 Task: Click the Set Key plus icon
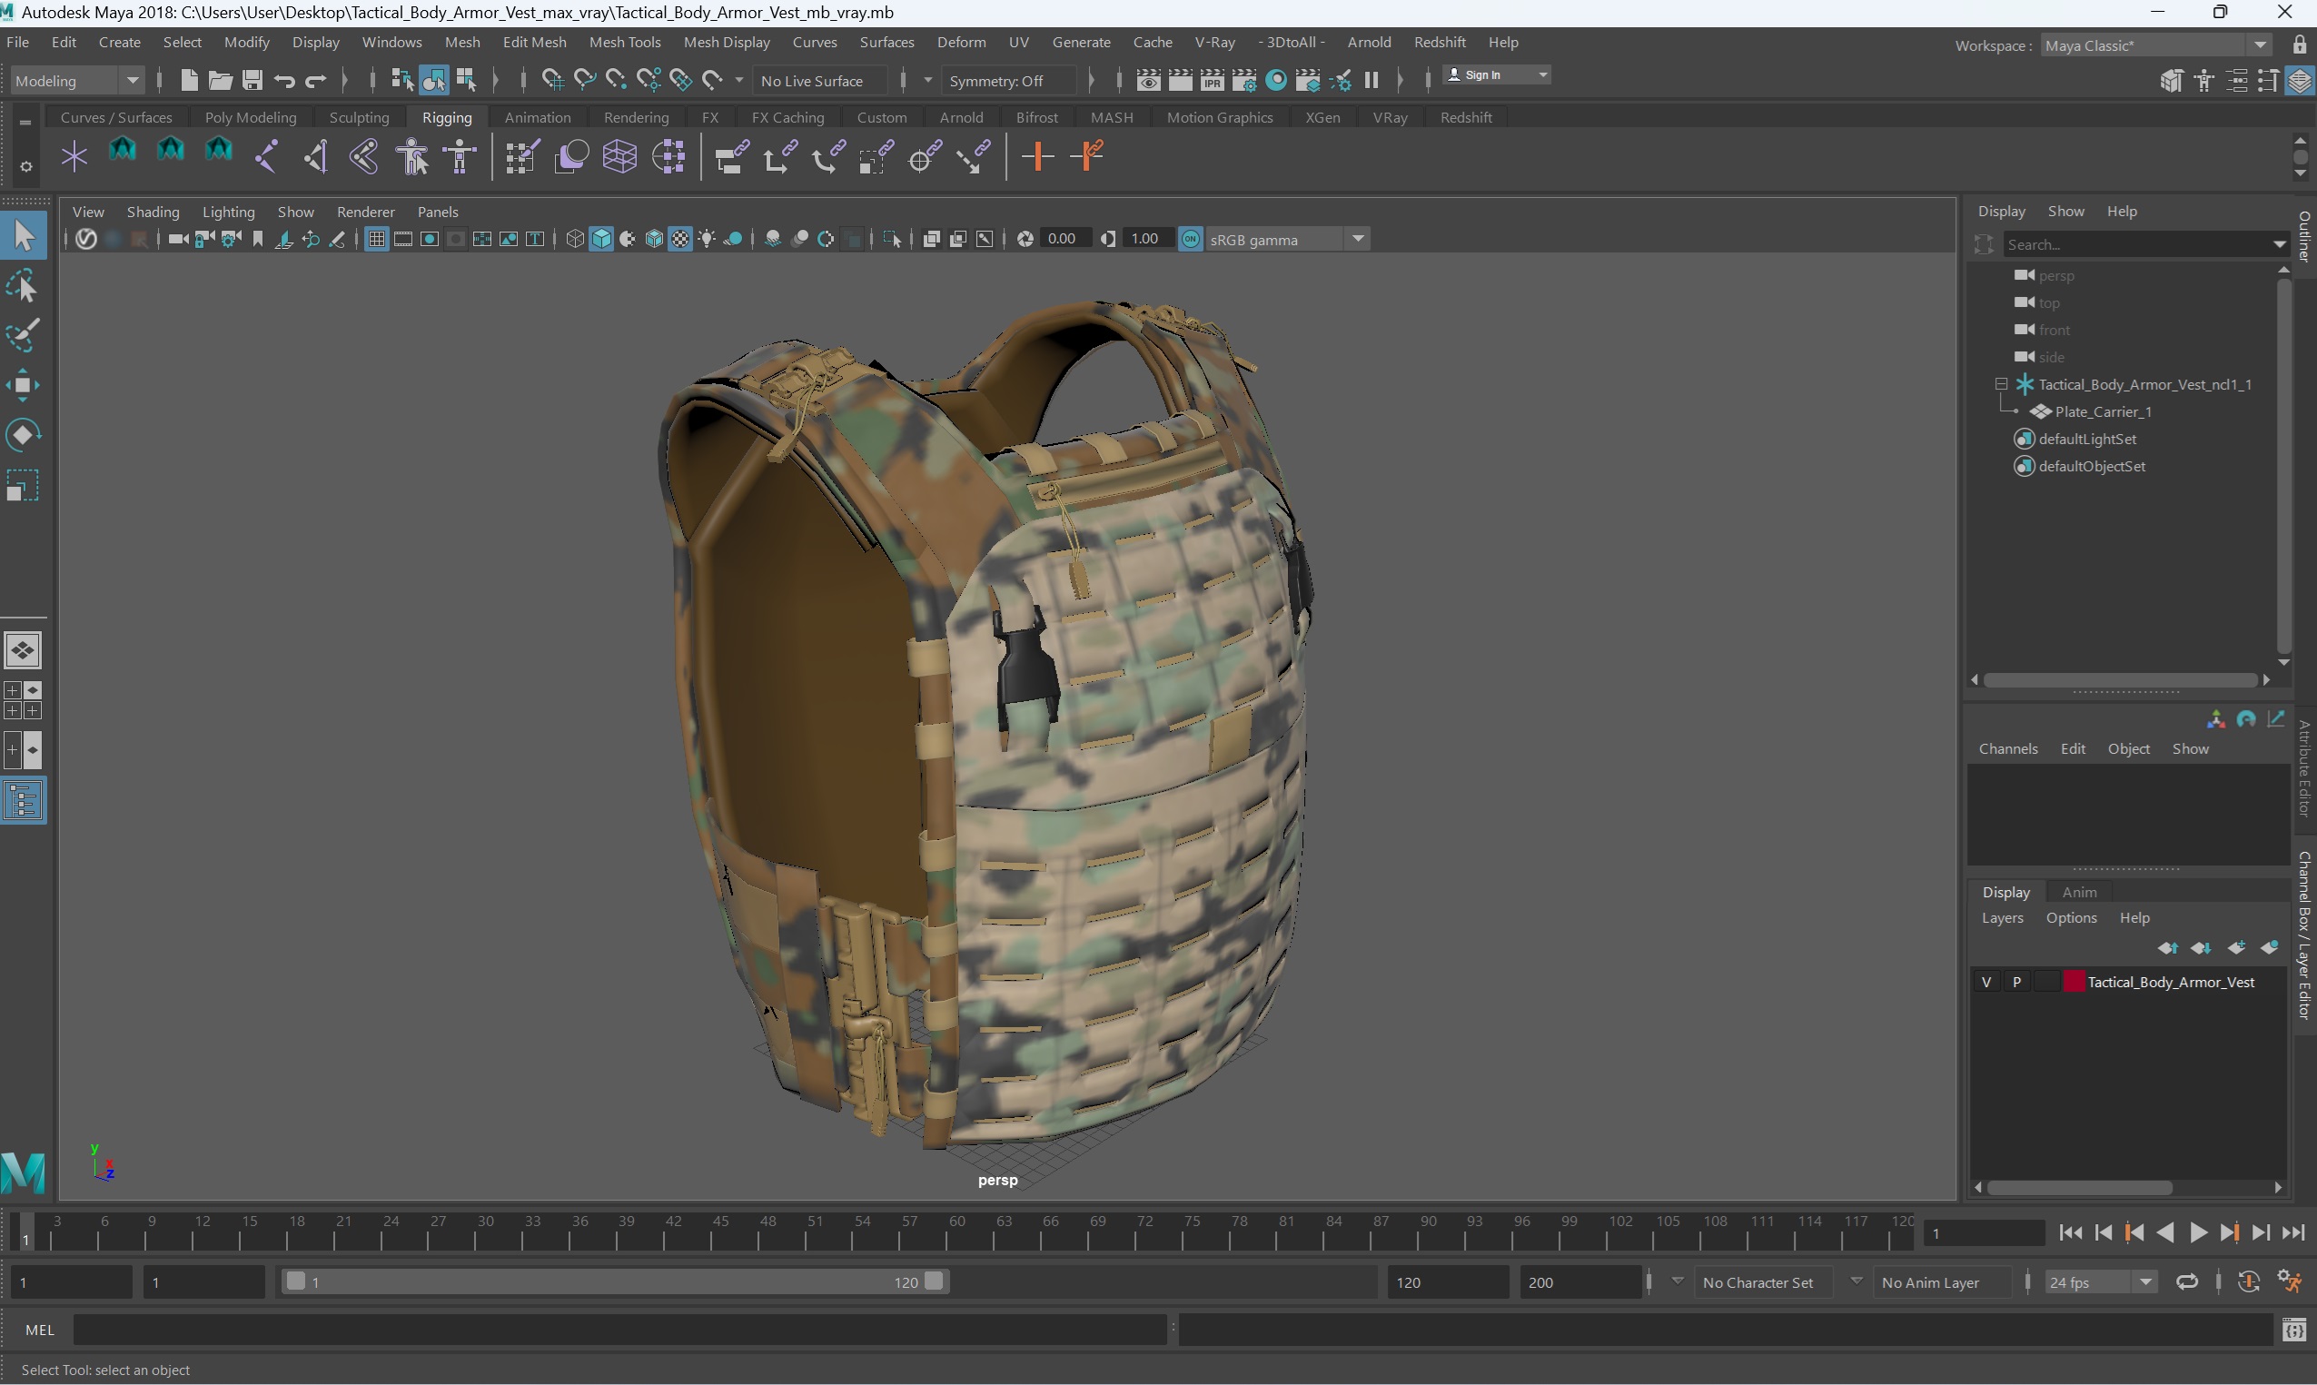click(x=1037, y=156)
